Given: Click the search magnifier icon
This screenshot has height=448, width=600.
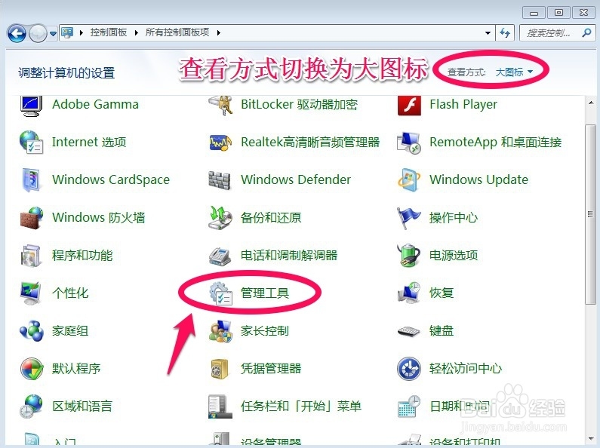Looking at the screenshot, I should [x=586, y=33].
